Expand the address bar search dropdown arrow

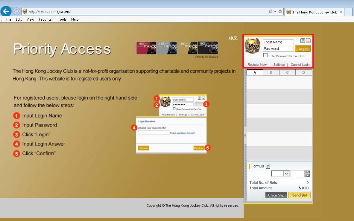pyautogui.click(x=275, y=12)
